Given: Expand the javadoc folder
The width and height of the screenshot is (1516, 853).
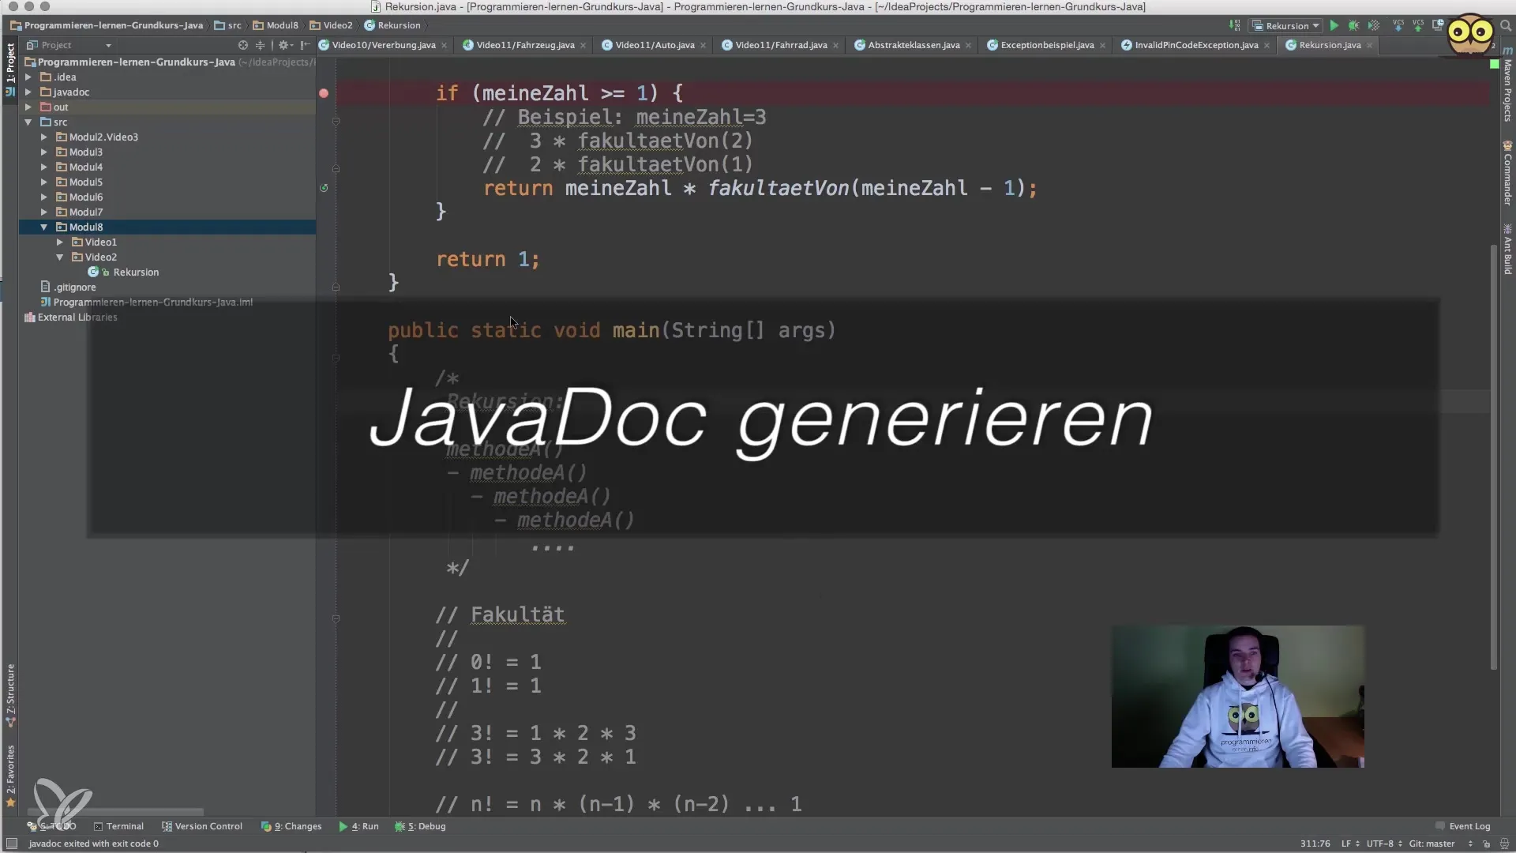Looking at the screenshot, I should point(28,92).
